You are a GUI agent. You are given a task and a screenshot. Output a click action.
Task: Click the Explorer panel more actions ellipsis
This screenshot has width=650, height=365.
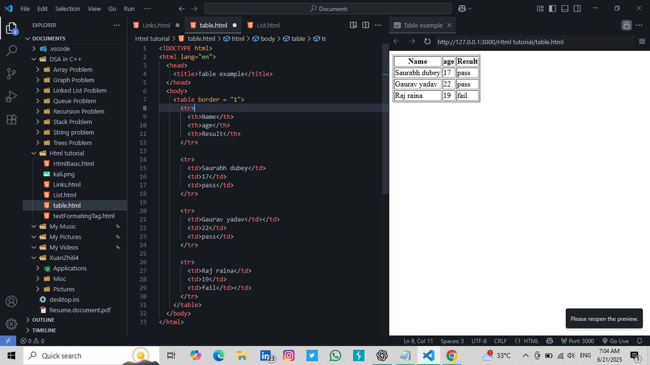pyautogui.click(x=116, y=25)
